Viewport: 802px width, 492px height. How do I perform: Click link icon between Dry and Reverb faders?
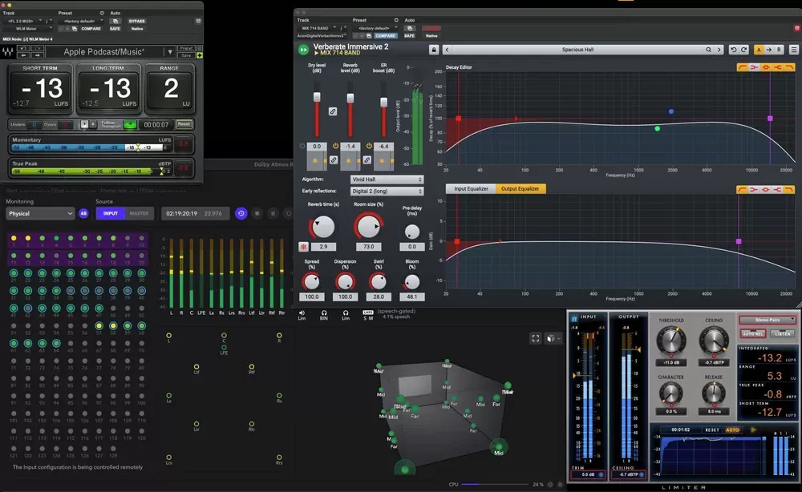point(333,111)
